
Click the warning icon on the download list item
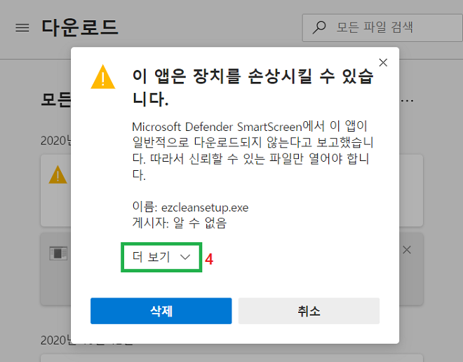coord(58,175)
